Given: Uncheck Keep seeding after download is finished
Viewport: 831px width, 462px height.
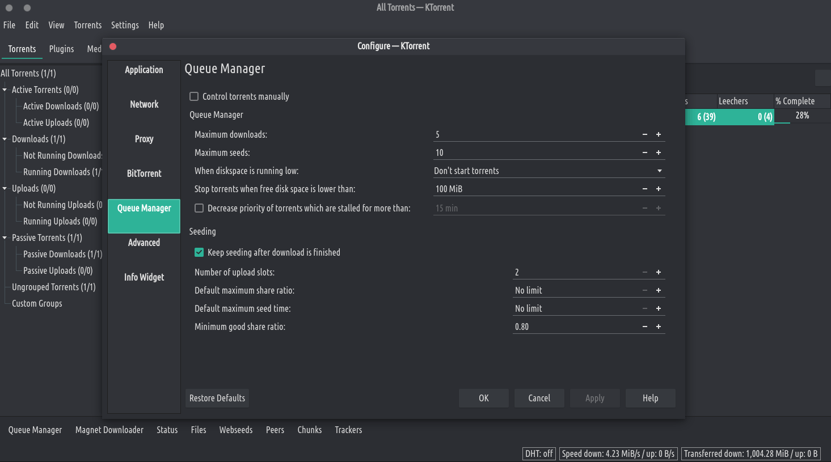Looking at the screenshot, I should pos(199,252).
